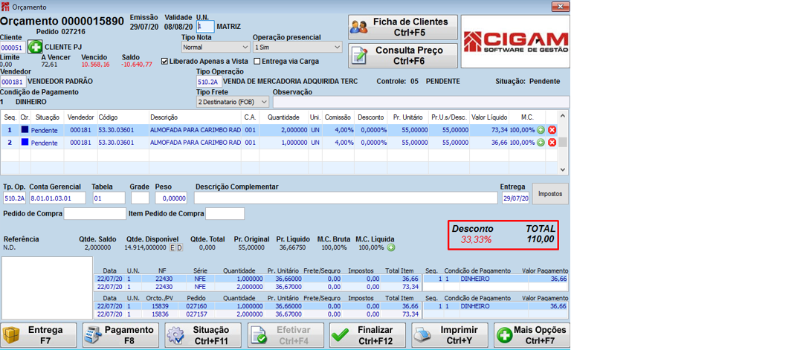This screenshot has width=803, height=350.
Task: Click the green plus icon beside Cliente
Action: (35, 47)
